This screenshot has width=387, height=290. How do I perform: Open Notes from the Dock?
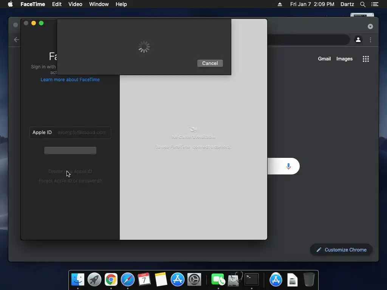point(161,280)
